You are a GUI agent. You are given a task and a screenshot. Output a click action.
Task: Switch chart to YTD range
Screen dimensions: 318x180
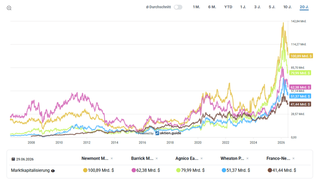tap(228, 7)
